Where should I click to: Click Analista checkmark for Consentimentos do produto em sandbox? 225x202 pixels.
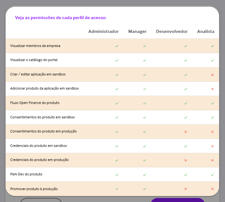(x=212, y=117)
